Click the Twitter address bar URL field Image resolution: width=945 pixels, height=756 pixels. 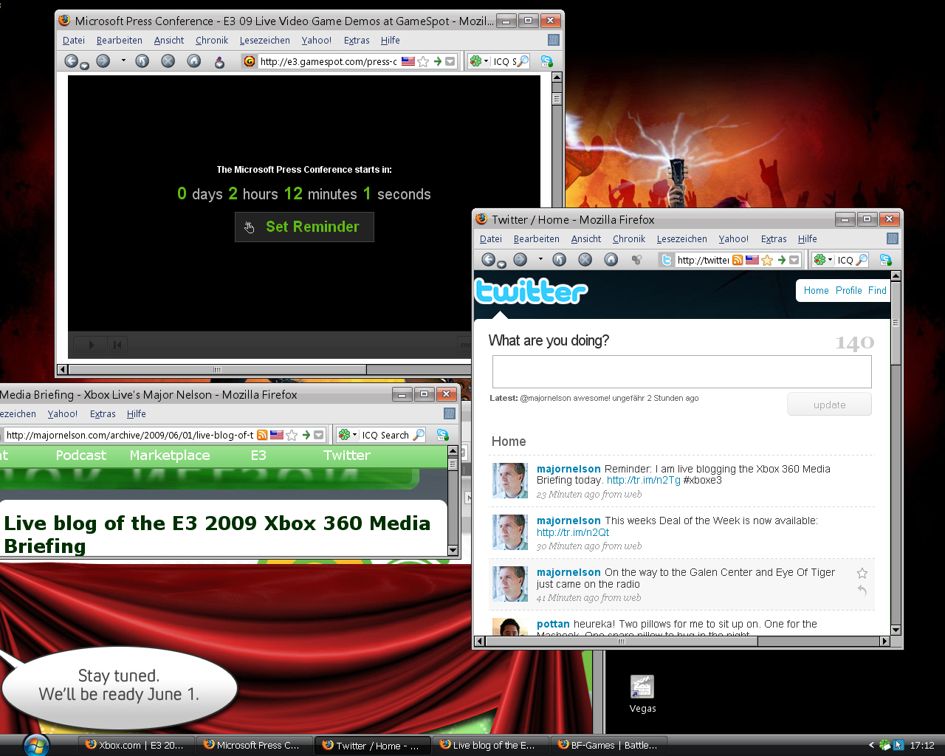click(x=703, y=260)
